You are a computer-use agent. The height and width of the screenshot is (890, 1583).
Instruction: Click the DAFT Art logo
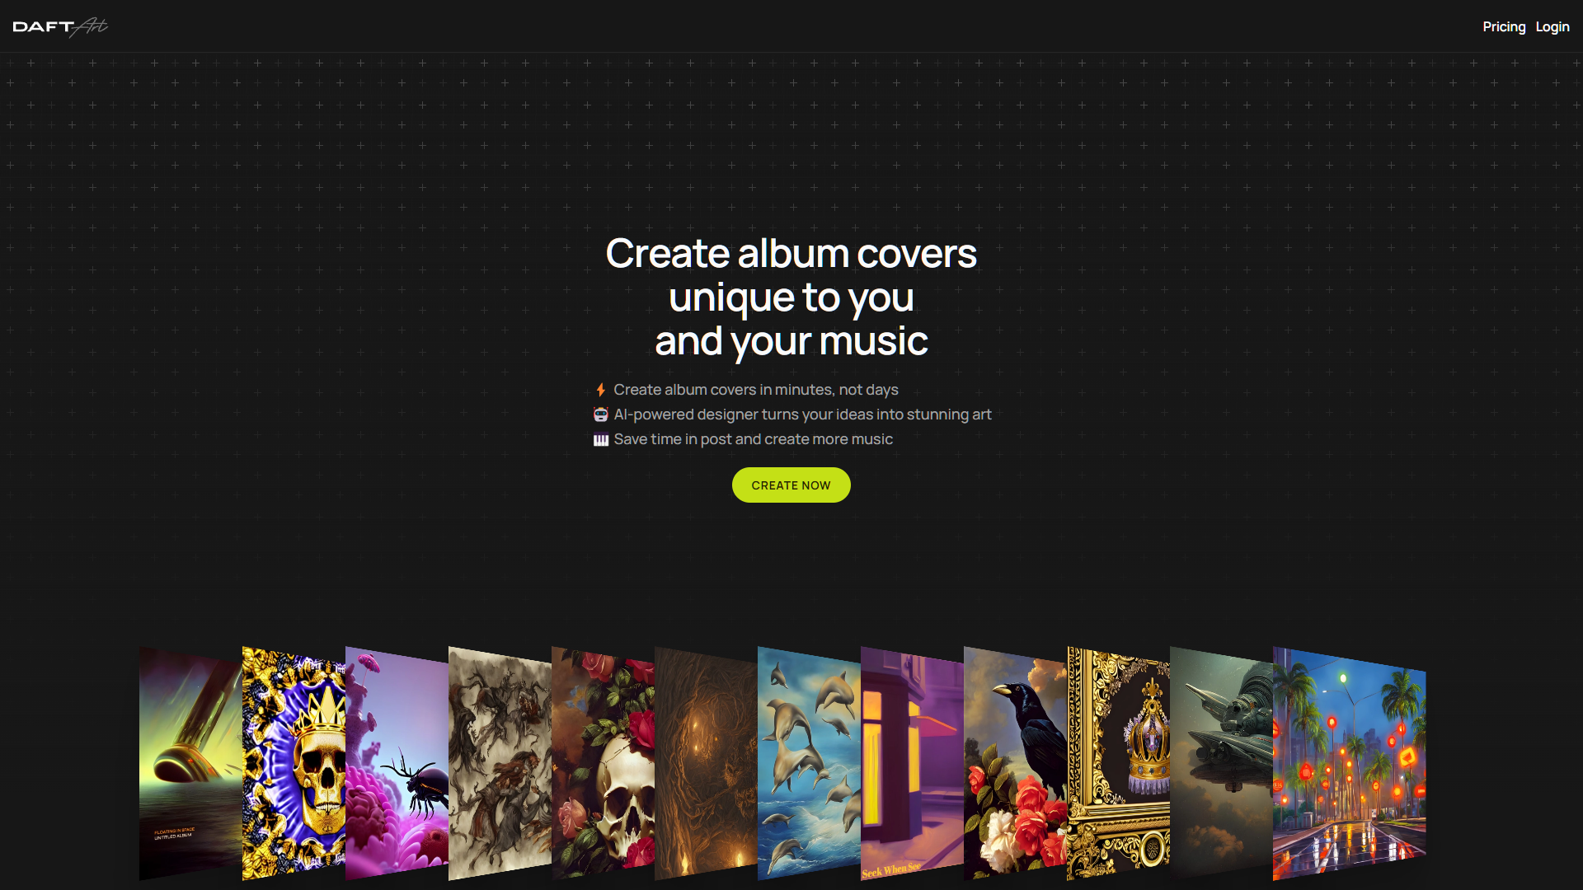(60, 26)
